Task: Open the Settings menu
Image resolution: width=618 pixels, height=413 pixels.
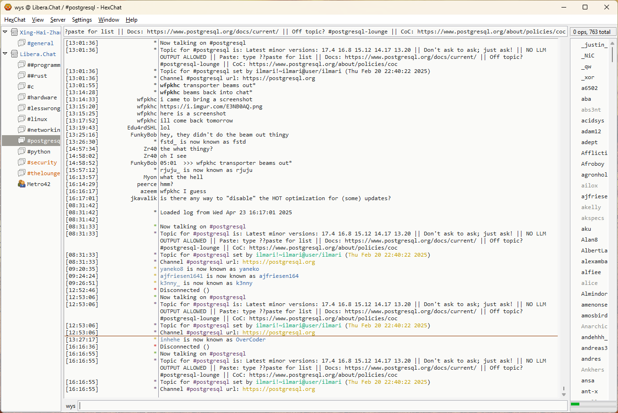Action: [82, 20]
